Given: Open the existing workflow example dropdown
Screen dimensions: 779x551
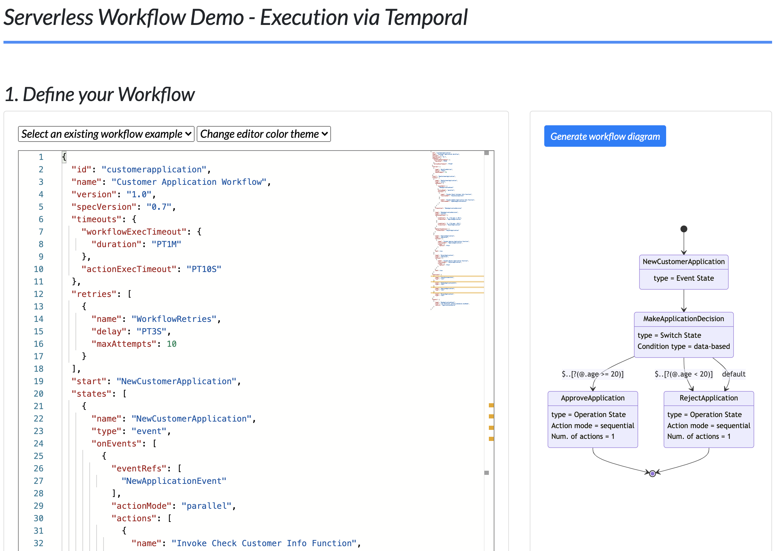Looking at the screenshot, I should pyautogui.click(x=106, y=134).
